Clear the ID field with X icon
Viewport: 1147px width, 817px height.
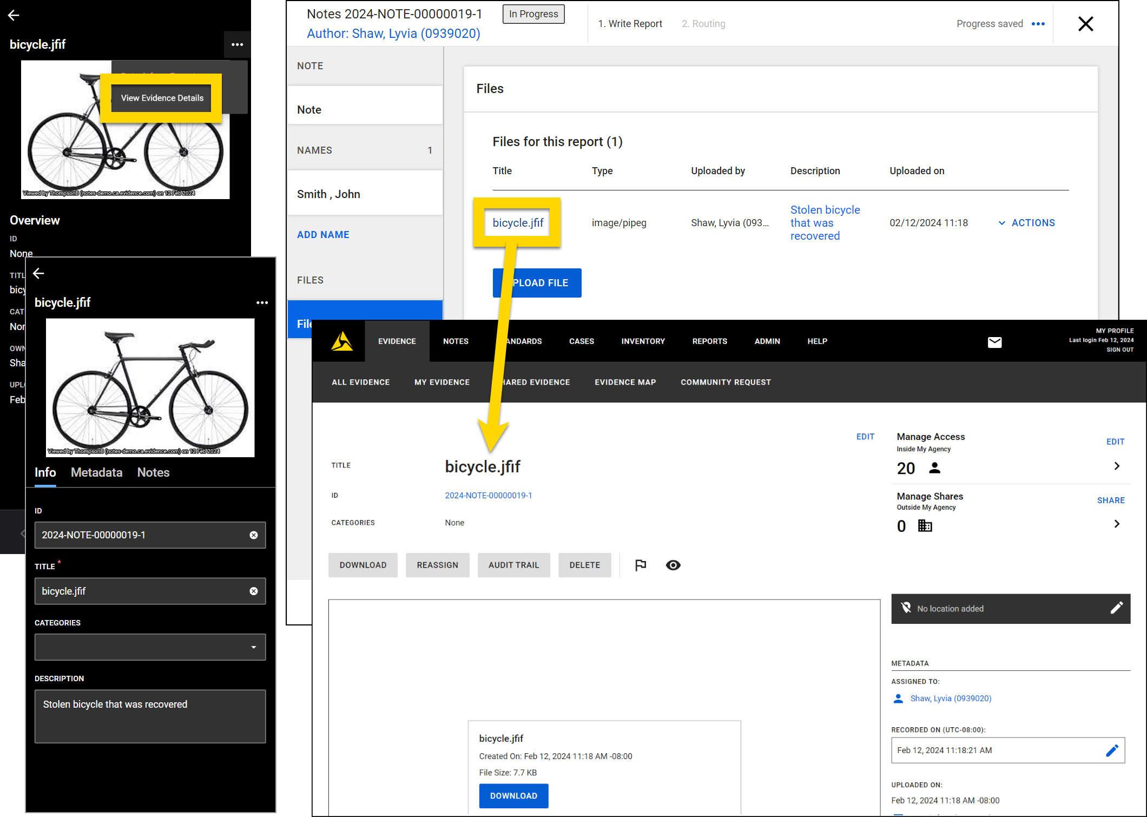[254, 535]
